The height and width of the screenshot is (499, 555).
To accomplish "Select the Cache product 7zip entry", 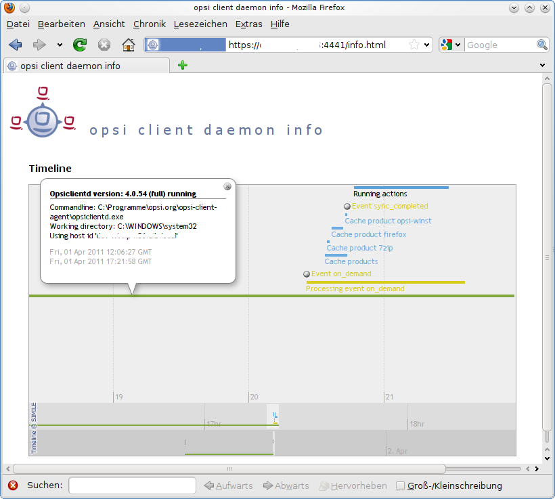I will click(359, 248).
